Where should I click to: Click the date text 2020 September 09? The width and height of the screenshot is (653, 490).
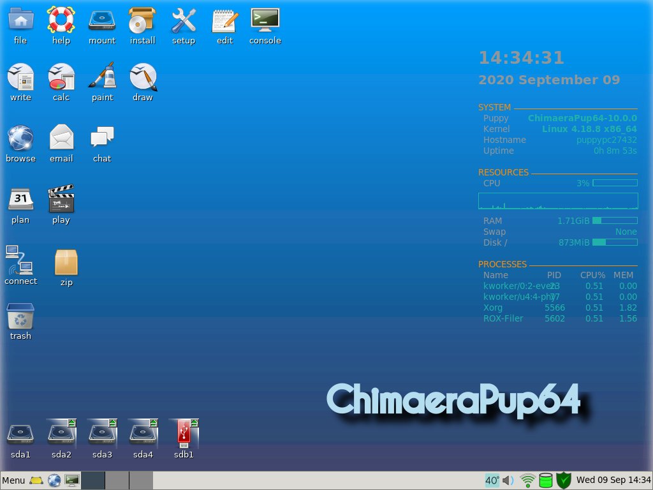coord(549,80)
